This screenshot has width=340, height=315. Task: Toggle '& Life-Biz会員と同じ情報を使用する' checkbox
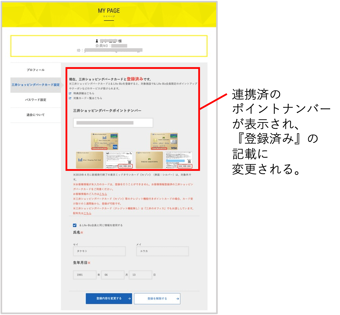(x=75, y=225)
